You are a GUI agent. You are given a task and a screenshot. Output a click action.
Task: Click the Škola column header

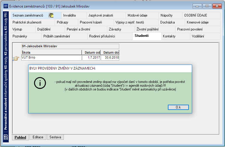51,52
